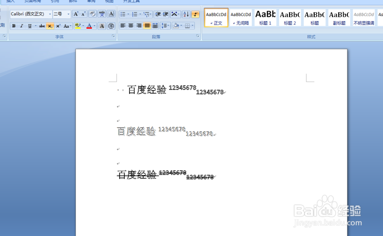The width and height of the screenshot is (383, 236).
Task: Switch to the 视图 ribbon tab
Action: (109, 1)
